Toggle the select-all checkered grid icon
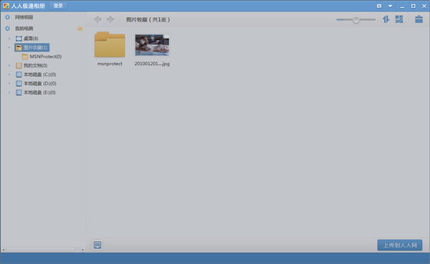This screenshot has width=430, height=264. (399, 19)
